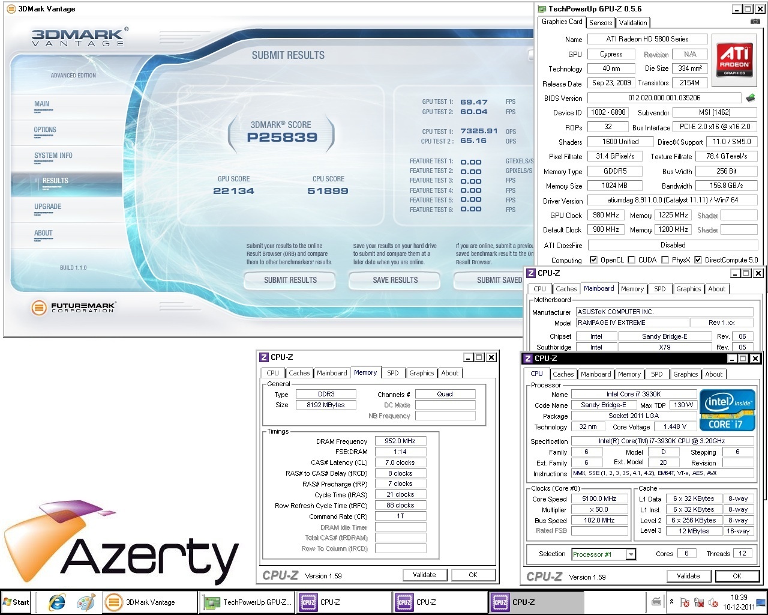
Task: Click the RAMPAGE IV EXTREME model field
Action: pyautogui.click(x=631, y=323)
